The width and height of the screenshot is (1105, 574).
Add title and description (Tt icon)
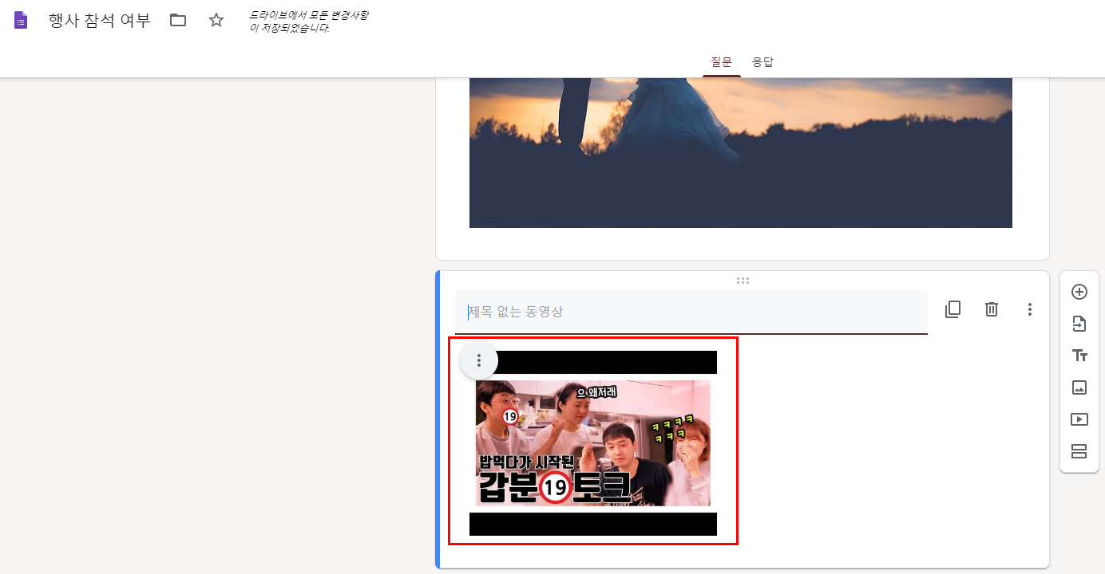click(x=1079, y=356)
